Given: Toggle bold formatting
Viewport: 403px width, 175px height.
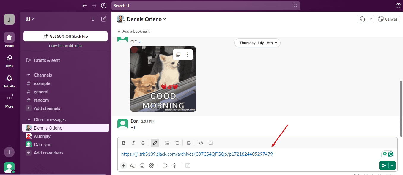Looking at the screenshot, I should point(124,143).
